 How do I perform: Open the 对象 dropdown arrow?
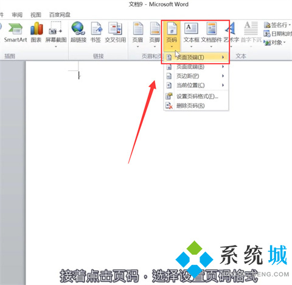pyautogui.click(x=285, y=42)
